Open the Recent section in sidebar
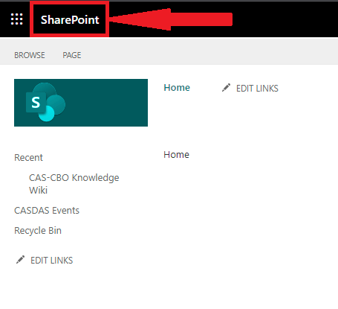This screenshot has height=309, width=338. 28,158
